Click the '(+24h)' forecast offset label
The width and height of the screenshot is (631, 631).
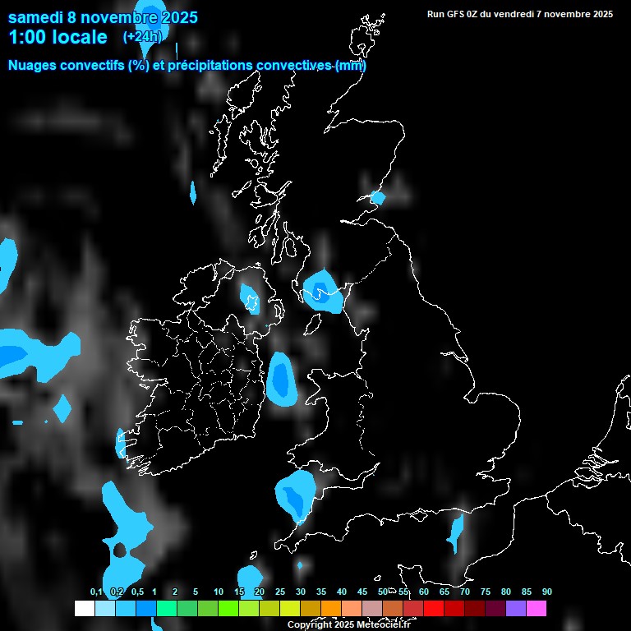pos(142,37)
